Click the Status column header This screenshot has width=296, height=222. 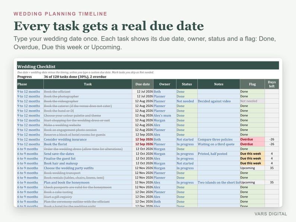point(187,84)
